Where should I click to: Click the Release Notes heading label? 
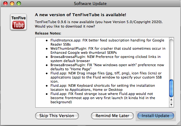48,33
